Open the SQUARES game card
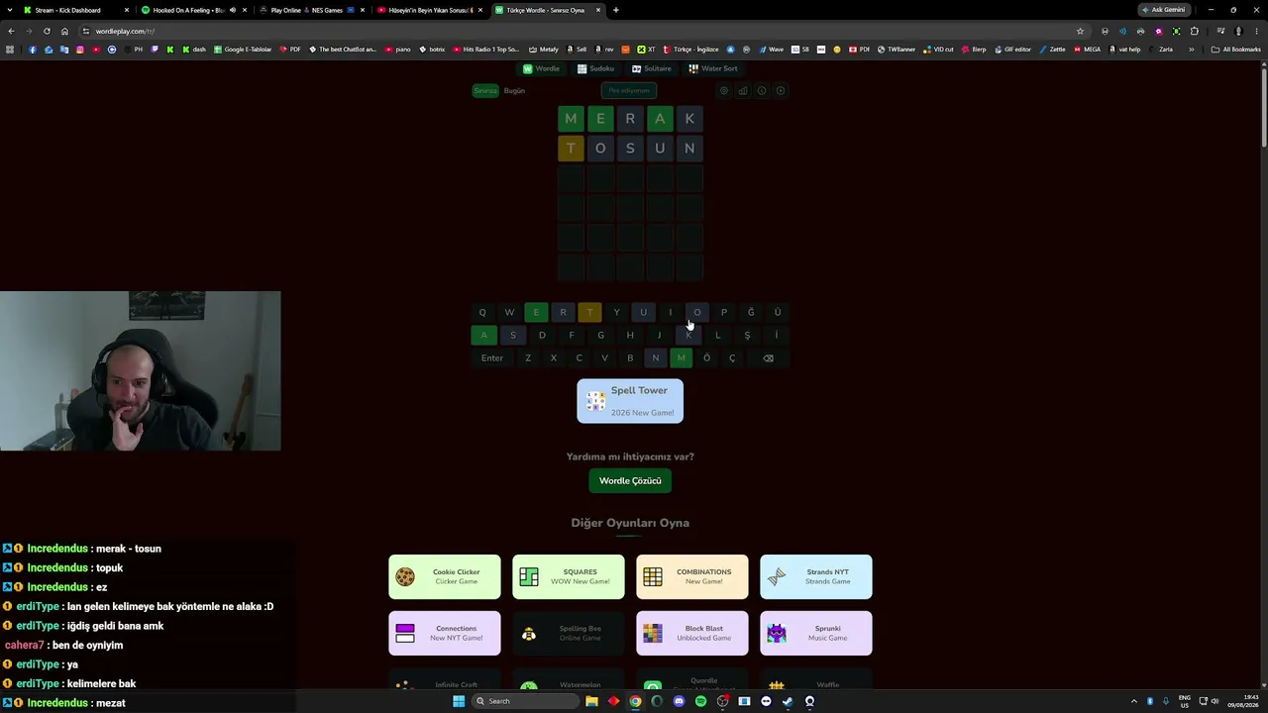1268x713 pixels. click(569, 577)
